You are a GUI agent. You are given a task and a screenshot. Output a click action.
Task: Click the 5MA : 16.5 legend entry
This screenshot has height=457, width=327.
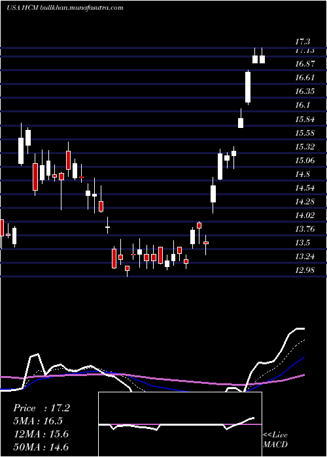38,421
